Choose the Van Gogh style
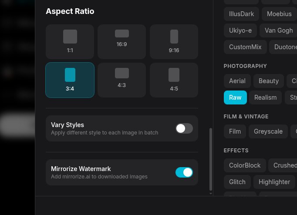The height and width of the screenshot is (215, 297). coord(278,30)
